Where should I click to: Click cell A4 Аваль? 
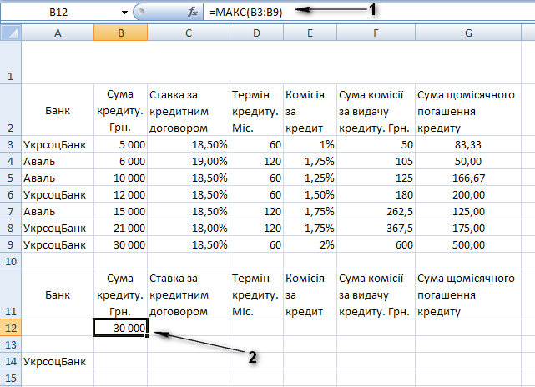(58, 161)
